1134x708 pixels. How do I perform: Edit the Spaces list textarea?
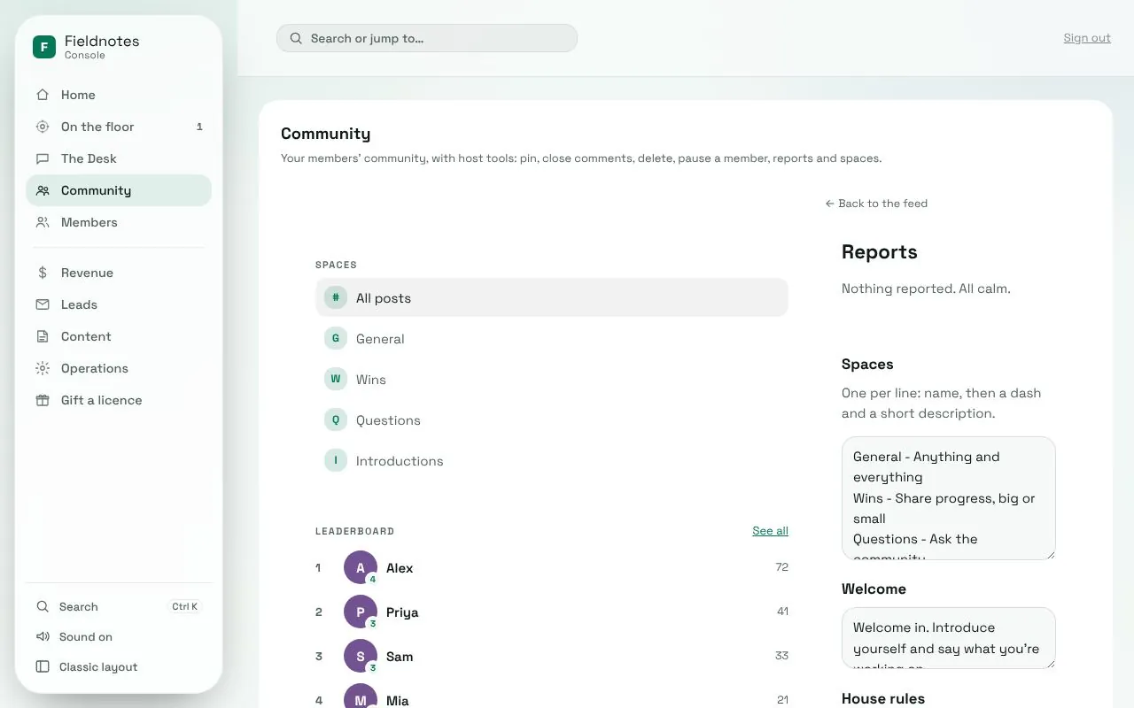[949, 498]
